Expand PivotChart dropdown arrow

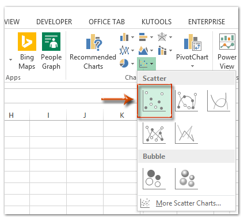coord(192,66)
